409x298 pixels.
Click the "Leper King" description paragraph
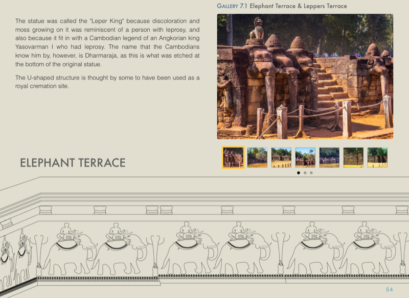(107, 43)
